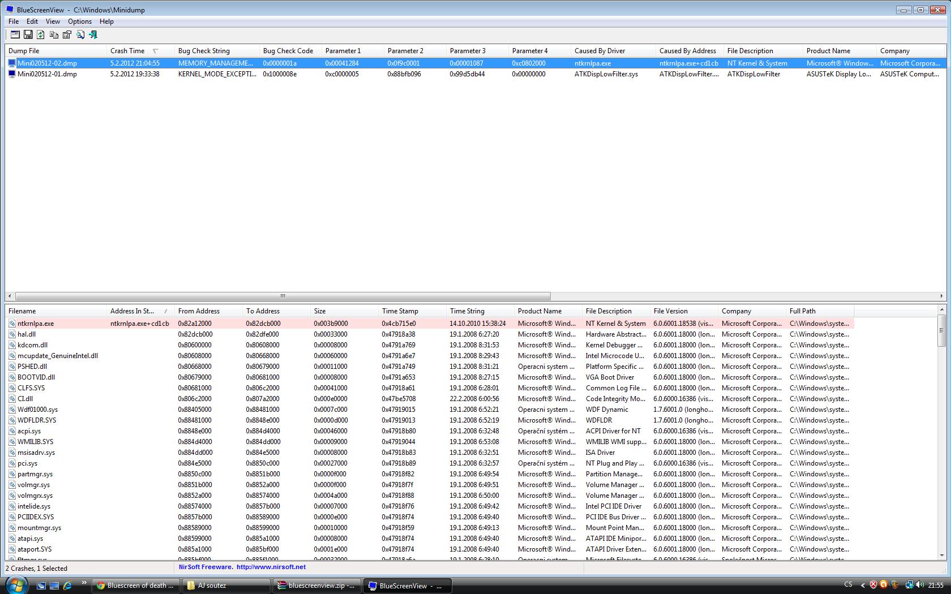Open the Help menu

[106, 21]
